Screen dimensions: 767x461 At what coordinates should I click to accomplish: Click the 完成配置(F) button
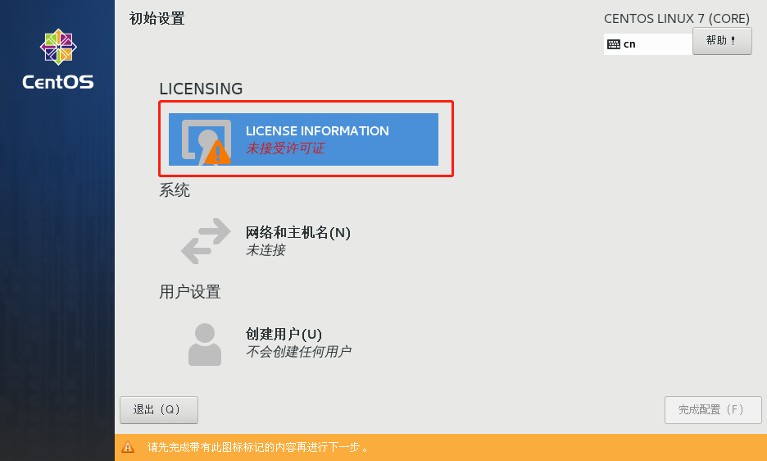click(713, 410)
